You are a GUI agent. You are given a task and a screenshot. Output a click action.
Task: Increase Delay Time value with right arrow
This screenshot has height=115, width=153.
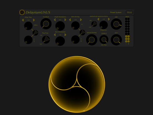tap(34, 20)
